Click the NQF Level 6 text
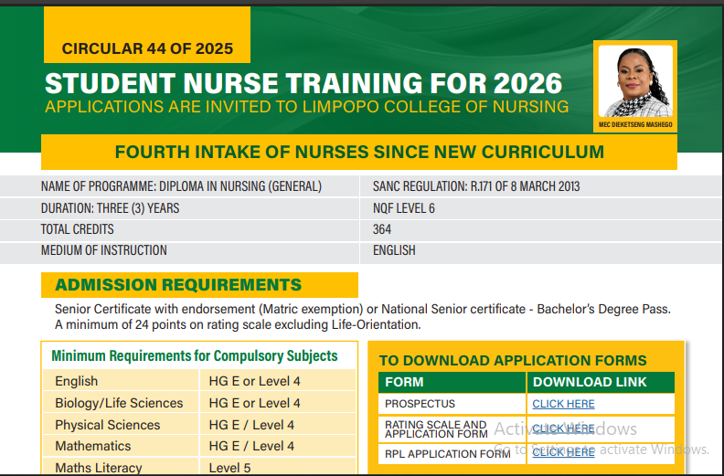Screen dimensions: 724x476 (403, 208)
